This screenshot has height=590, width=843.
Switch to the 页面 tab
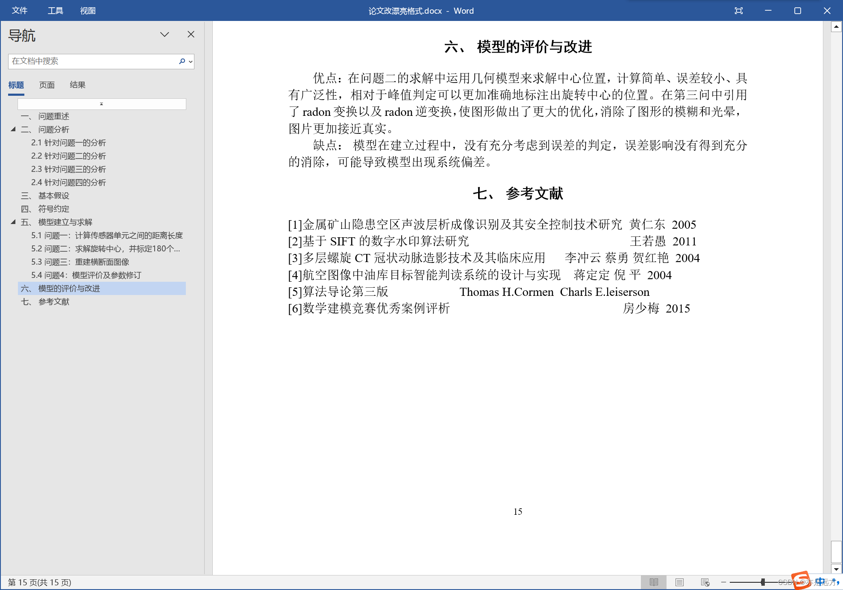[47, 85]
